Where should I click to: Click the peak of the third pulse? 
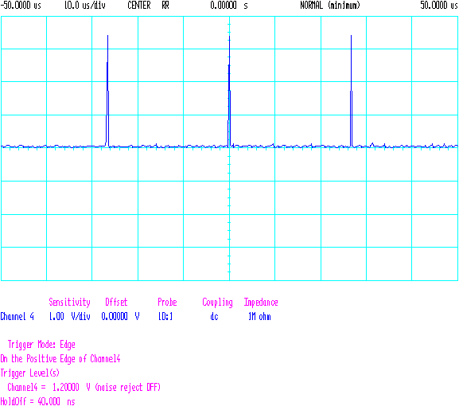351,36
